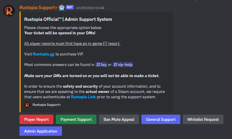Open the Rustopia Link authentication link
The width and height of the screenshot is (232, 139).
click(83, 97)
